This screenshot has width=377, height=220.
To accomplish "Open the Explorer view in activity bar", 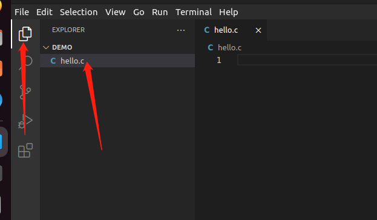I will tap(25, 34).
